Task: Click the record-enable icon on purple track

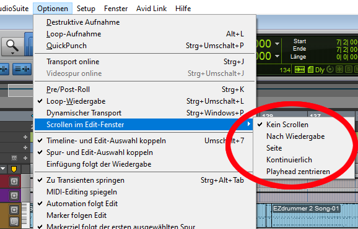Action: [14, 196]
